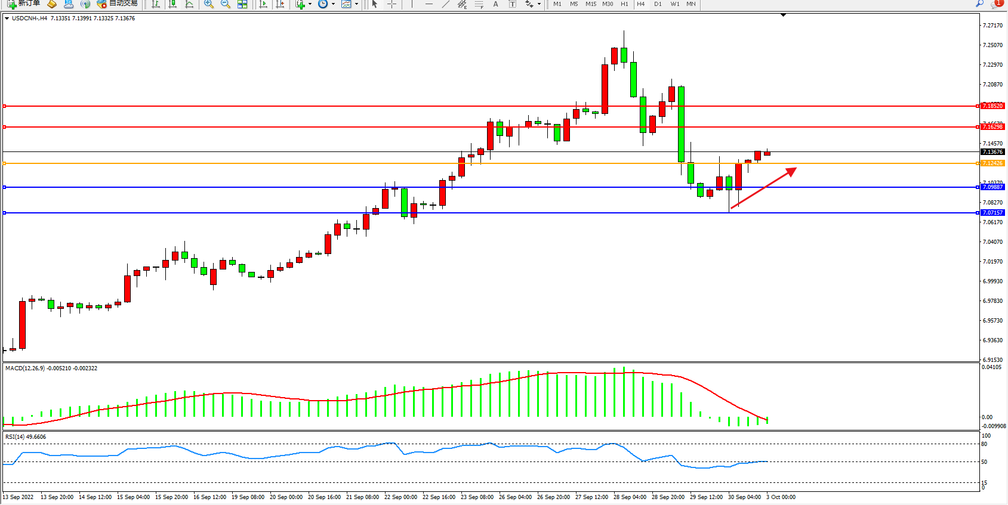Viewport: 1008px width, 505px height.
Task: Expand the chart templates dropdown arrow
Action: click(x=356, y=4)
